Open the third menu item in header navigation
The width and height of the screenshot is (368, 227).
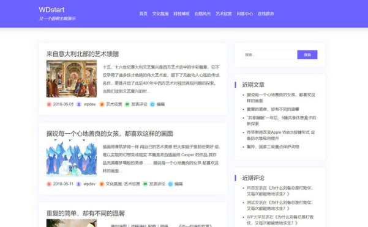(181, 14)
